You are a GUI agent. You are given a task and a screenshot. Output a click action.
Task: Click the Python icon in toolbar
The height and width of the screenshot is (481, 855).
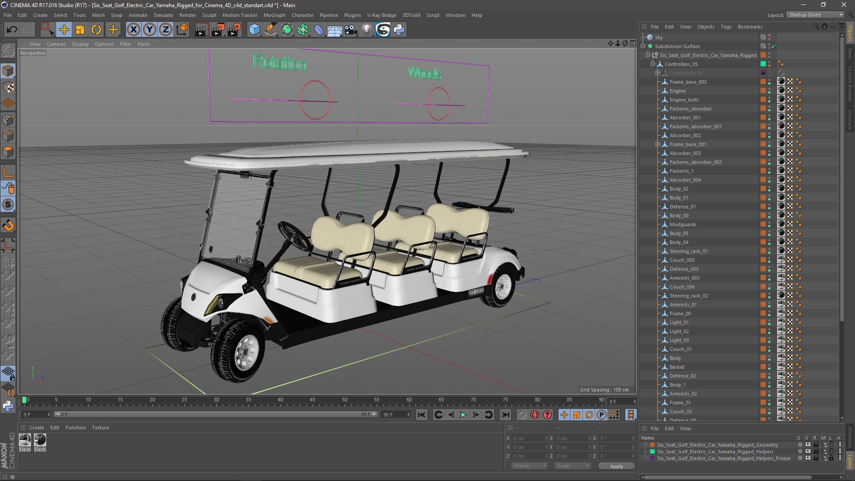click(399, 30)
